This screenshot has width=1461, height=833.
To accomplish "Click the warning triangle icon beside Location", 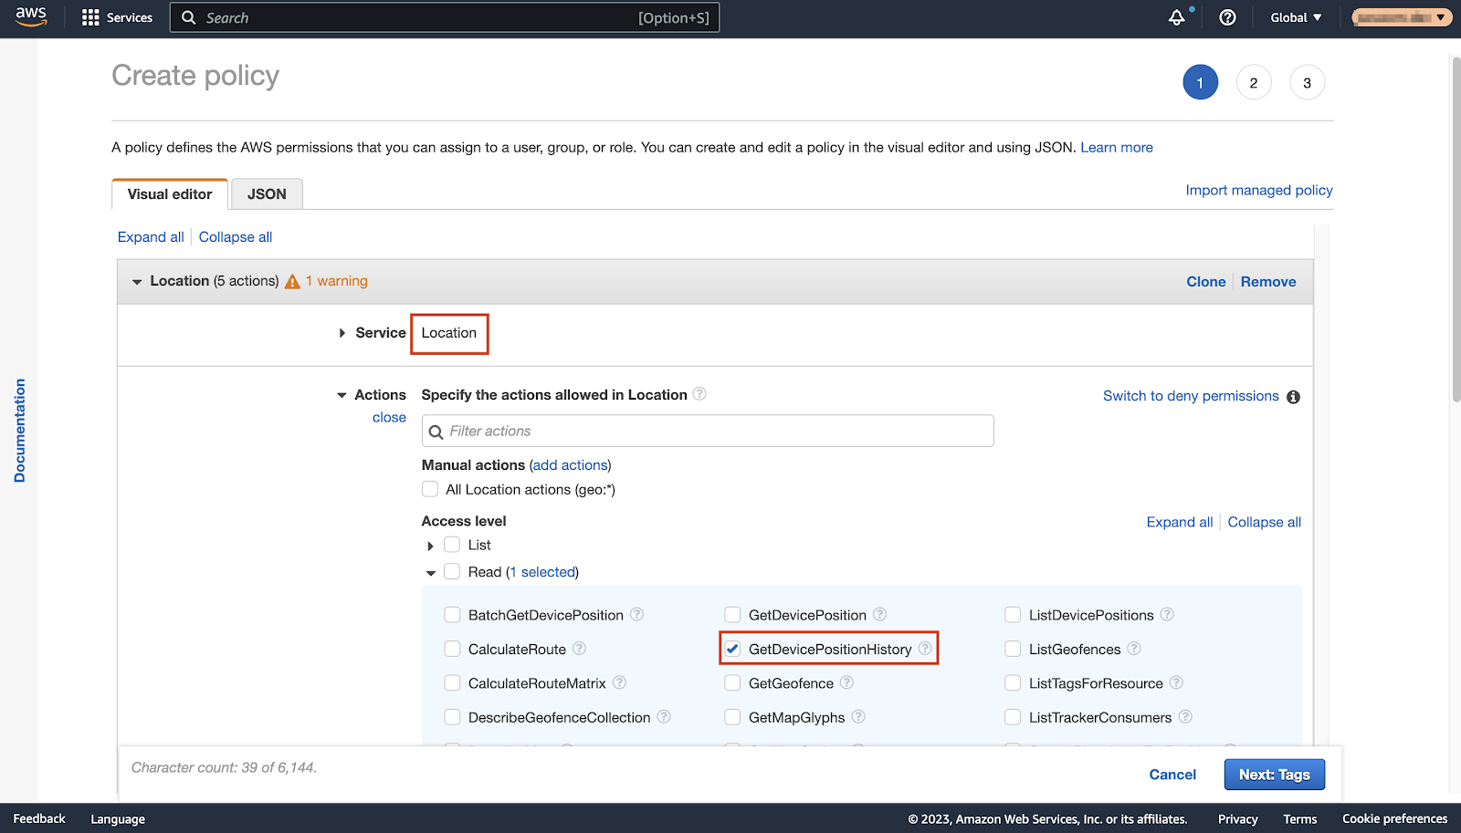I will point(292,282).
